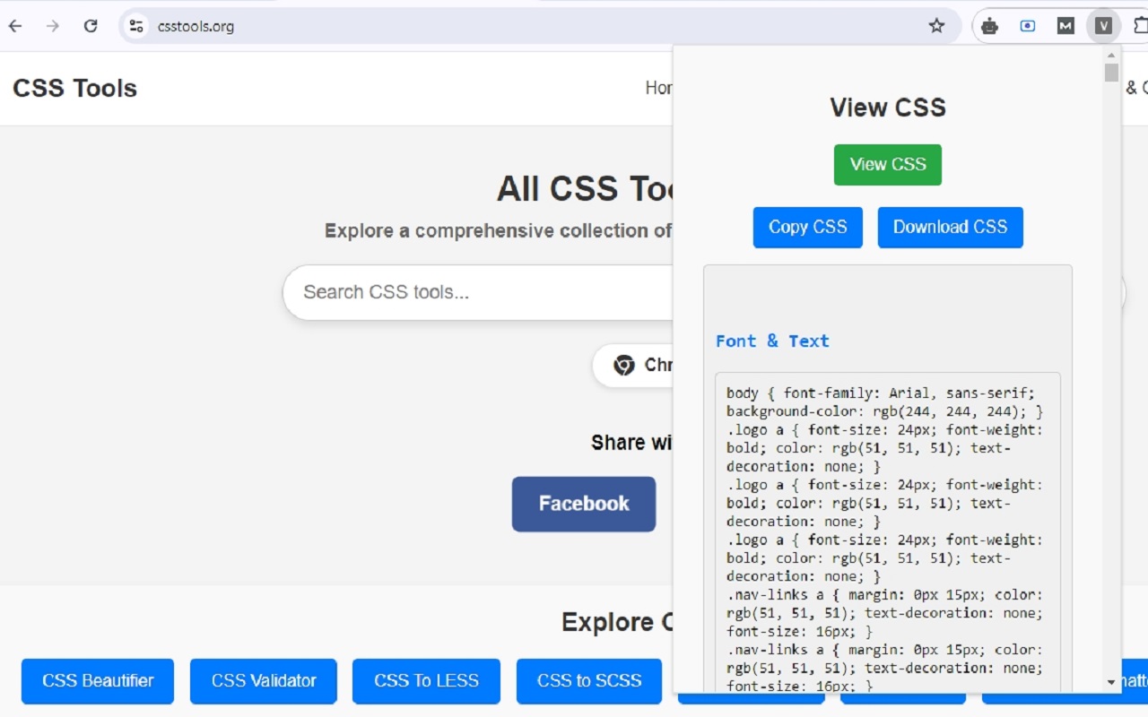Open the CSS Validator tool
This screenshot has height=717, width=1148.
[x=264, y=681]
